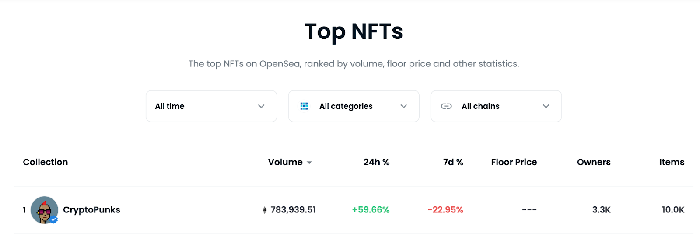Image resolution: width=700 pixels, height=240 pixels.
Task: Expand the All time chevron
Action: 261,106
